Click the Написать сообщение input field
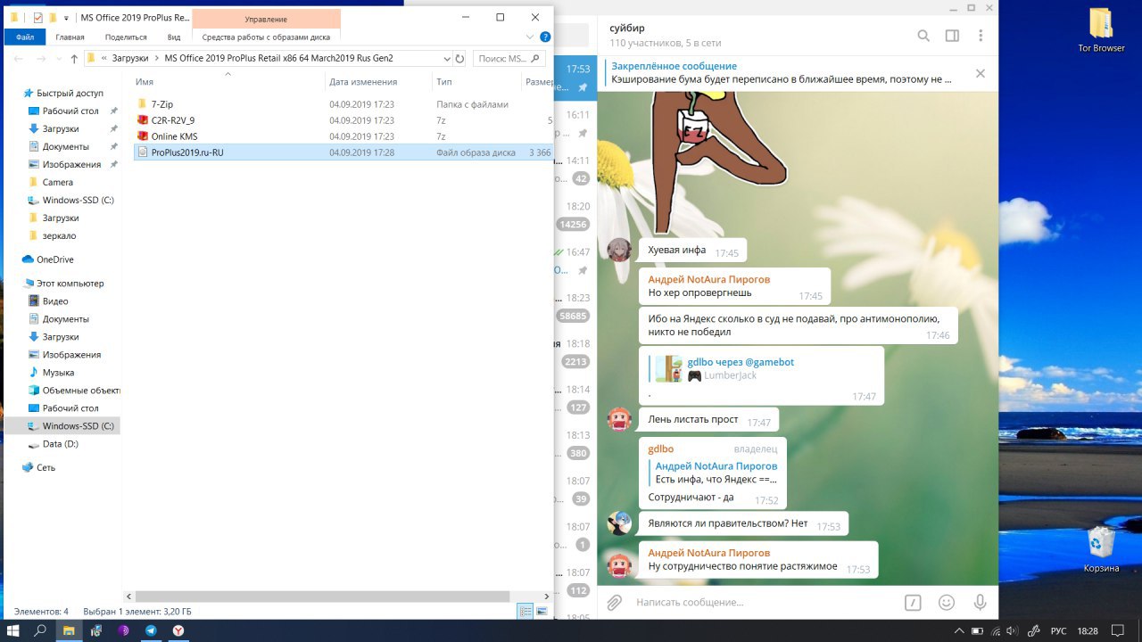Viewport: 1142px width, 642px height. tap(763, 603)
